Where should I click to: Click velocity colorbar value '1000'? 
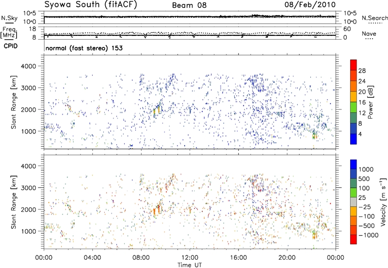coord(366,169)
